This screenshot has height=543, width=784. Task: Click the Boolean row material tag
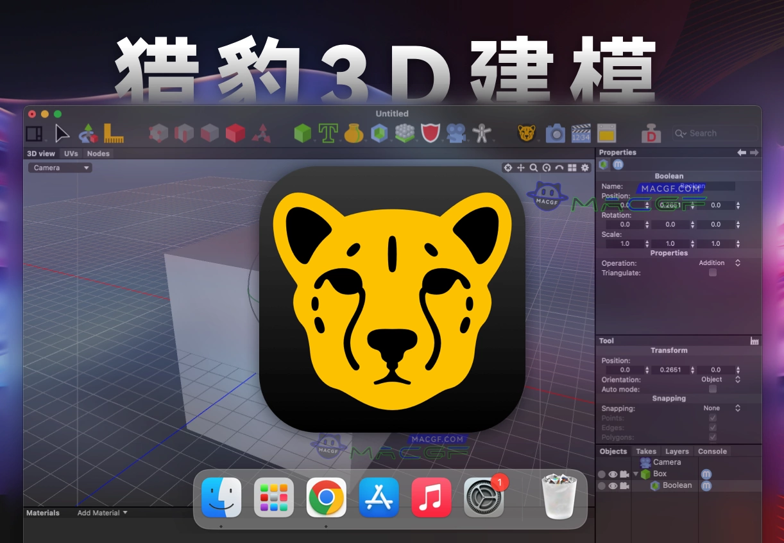click(706, 486)
